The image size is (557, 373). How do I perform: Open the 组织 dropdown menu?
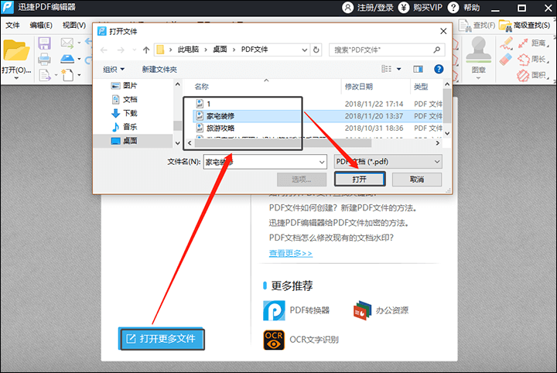pos(114,70)
